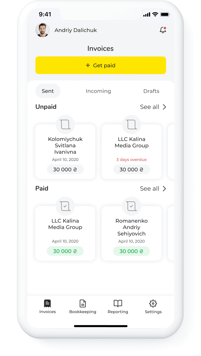Click gray 30 000 amount on Kolomiychuk card

[65, 170]
